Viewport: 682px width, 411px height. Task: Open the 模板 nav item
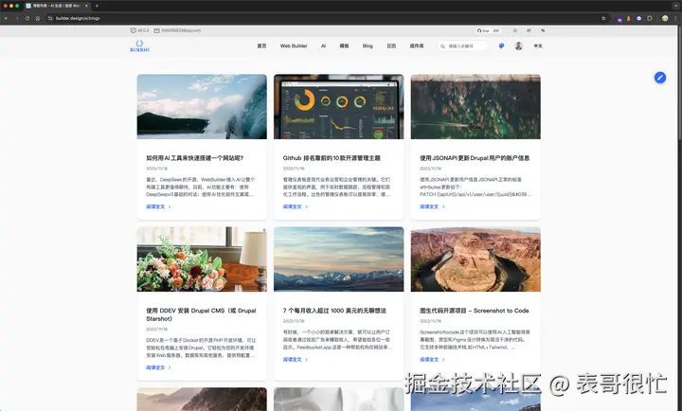pyautogui.click(x=344, y=45)
